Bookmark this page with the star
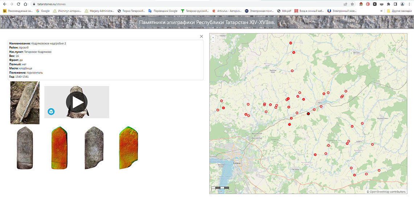Screen dimensions: 414x215 coord(352,4)
